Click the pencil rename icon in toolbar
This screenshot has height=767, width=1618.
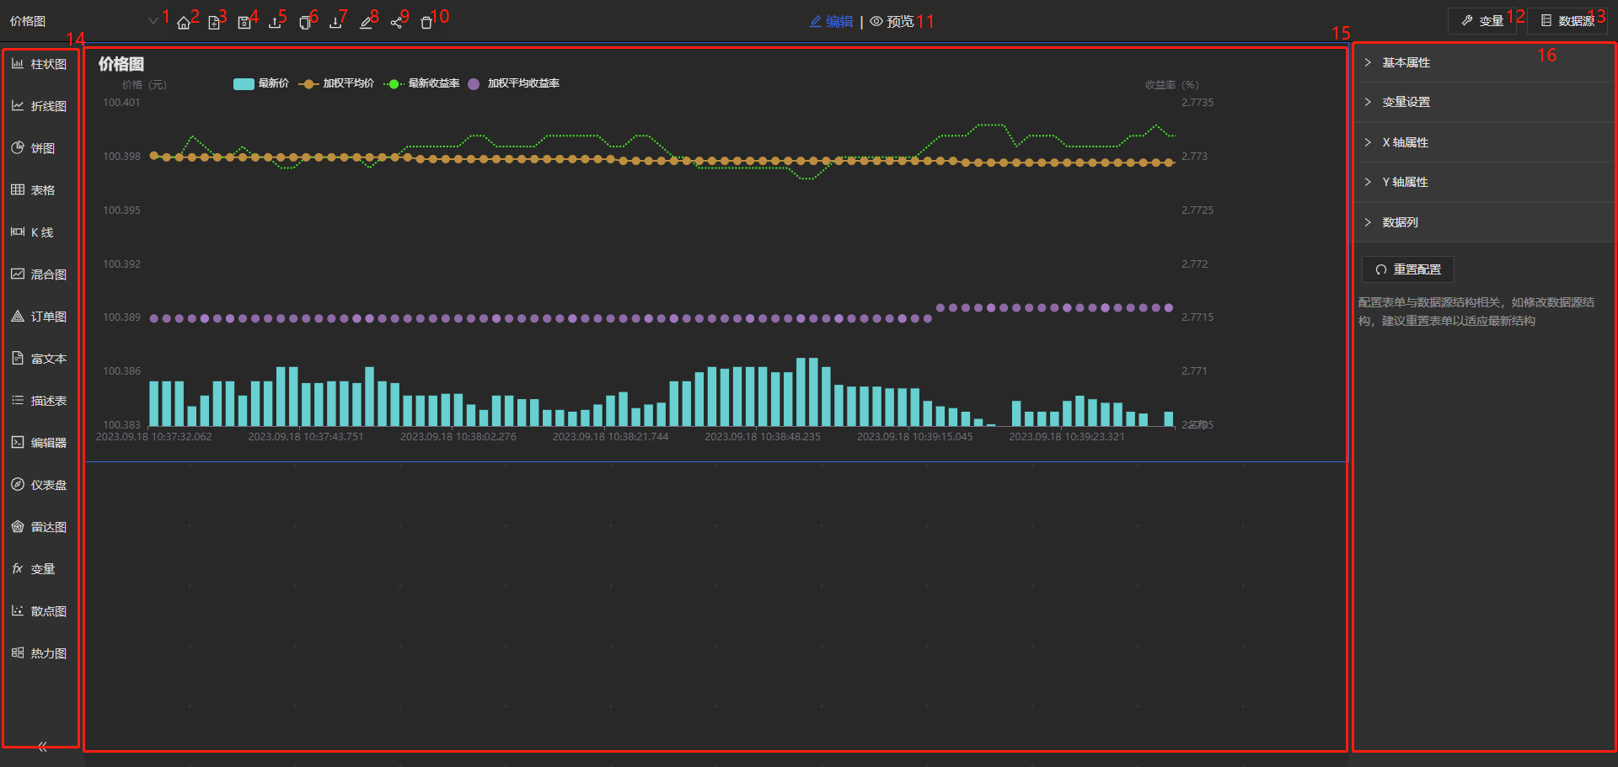tap(366, 23)
